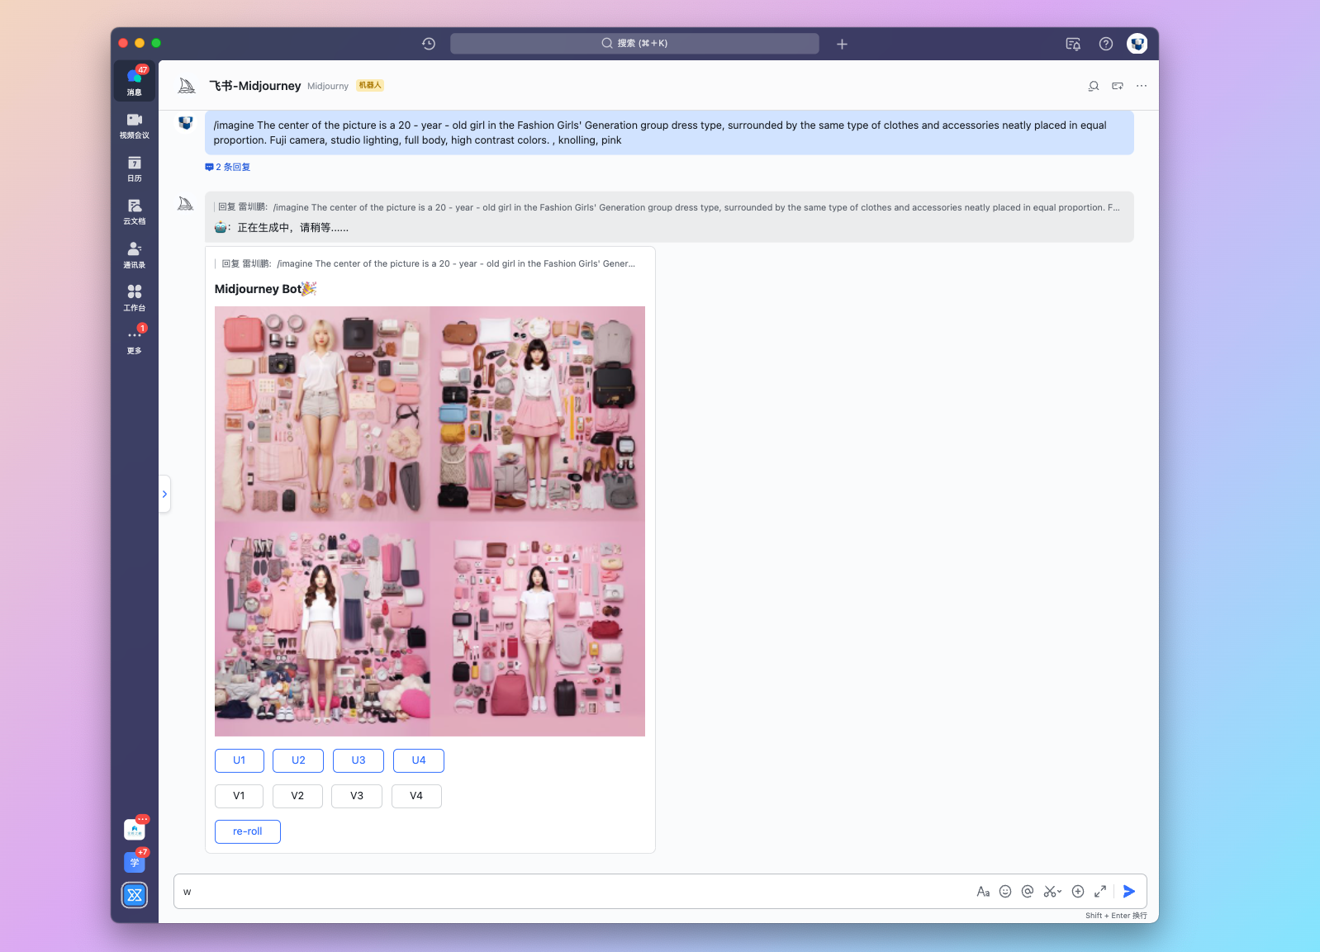Click the sender avatar beside the /imagine message

coord(186,123)
